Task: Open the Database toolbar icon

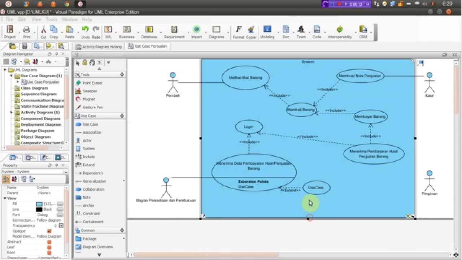Action: pos(149,32)
